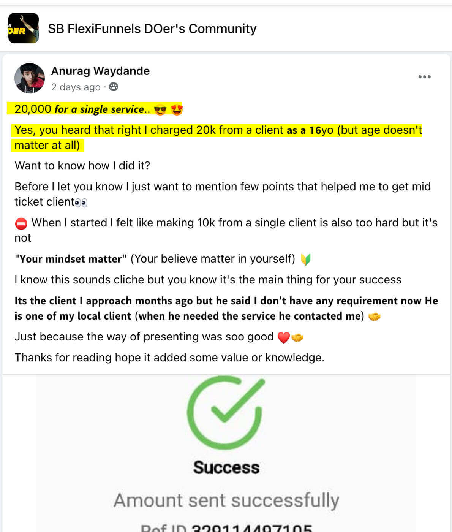Click the "Success" heading in the attachment
The width and height of the screenshot is (452, 532).
[x=226, y=467]
